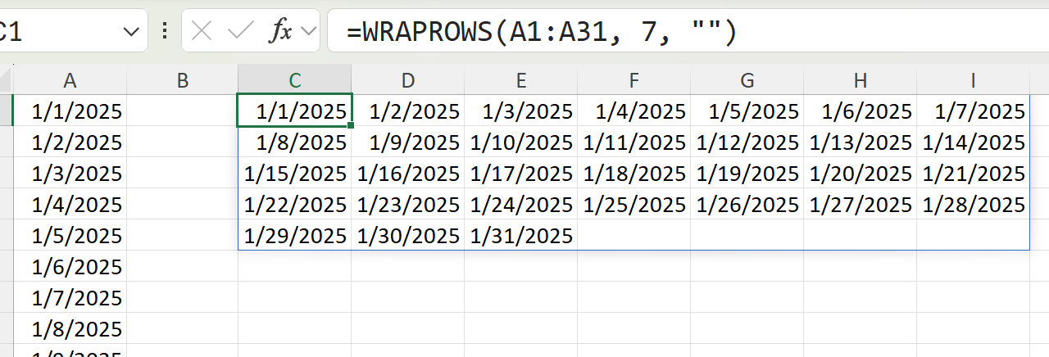Click in the Name Box field
Viewport: 1049px width, 357px height.
[57, 32]
